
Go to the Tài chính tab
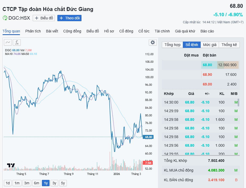(x=162, y=31)
